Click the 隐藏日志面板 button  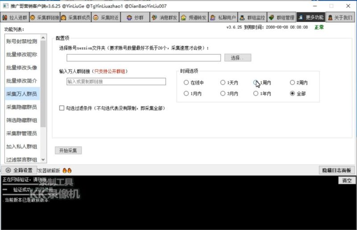(x=336, y=170)
